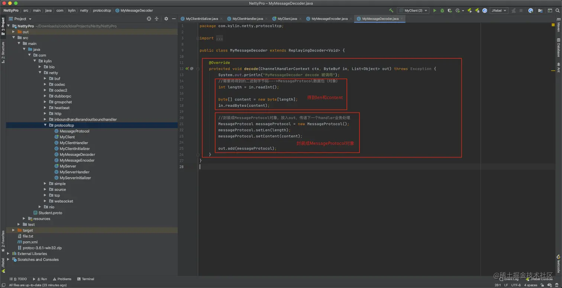562x288 pixels.
Task: Open Project panel settings gear
Action: pyautogui.click(x=166, y=19)
